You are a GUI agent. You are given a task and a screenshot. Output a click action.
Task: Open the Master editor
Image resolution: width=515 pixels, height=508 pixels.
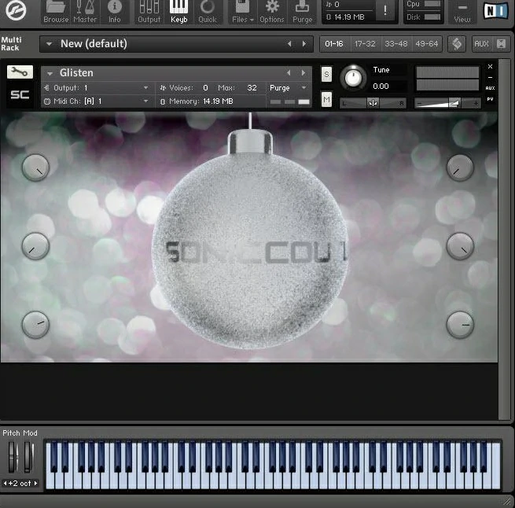[x=85, y=12]
